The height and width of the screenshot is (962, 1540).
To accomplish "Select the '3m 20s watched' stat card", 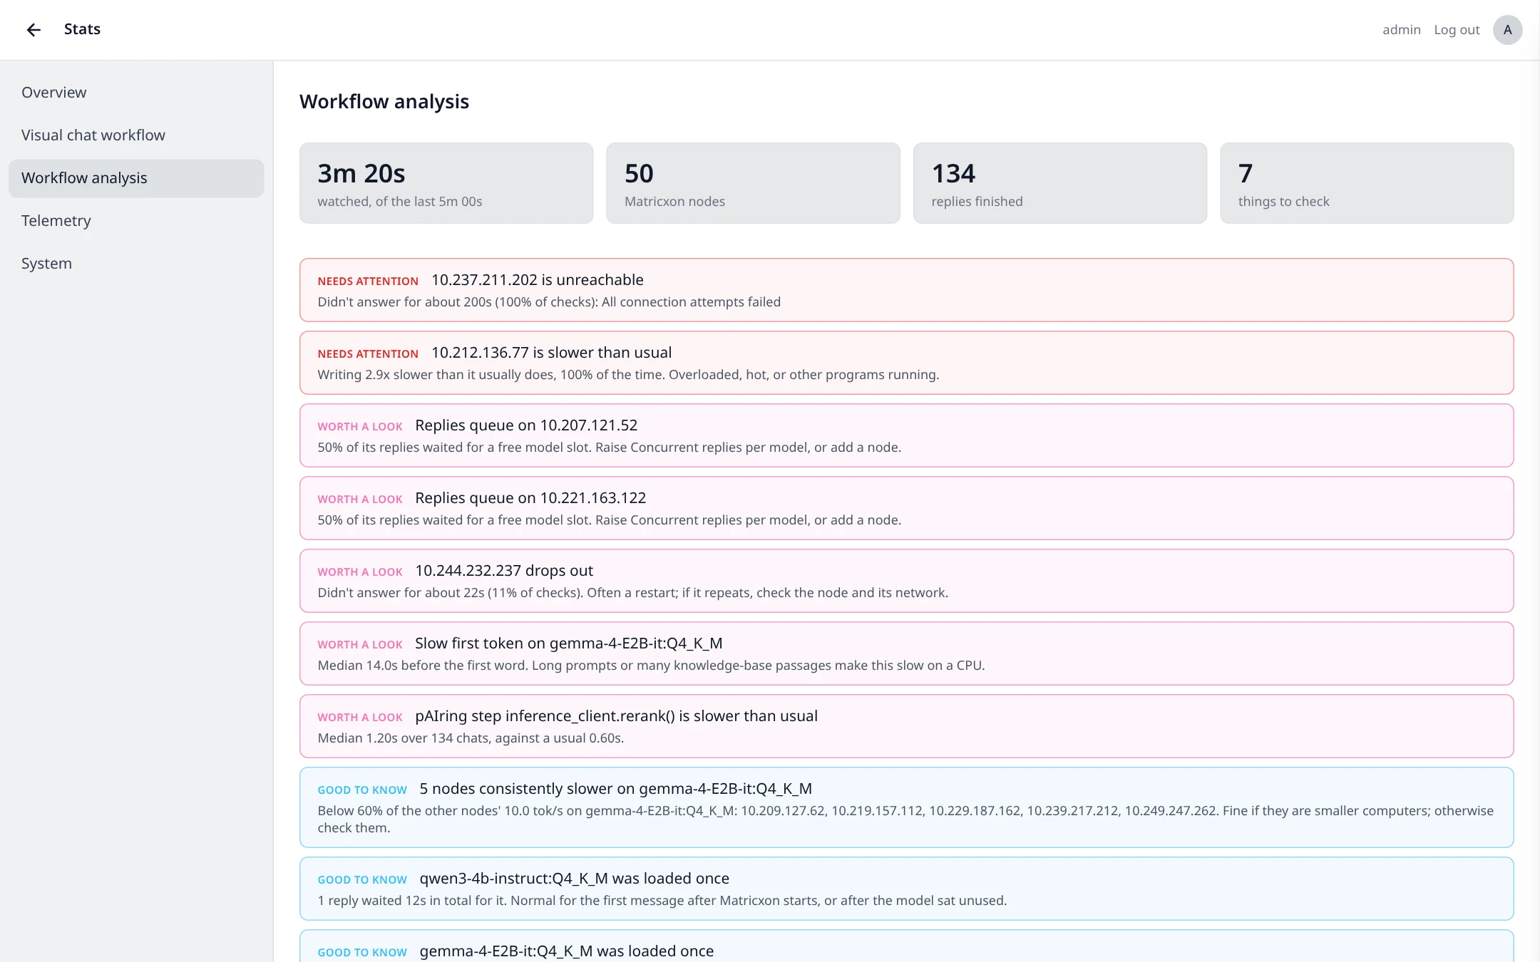I will click(x=446, y=183).
